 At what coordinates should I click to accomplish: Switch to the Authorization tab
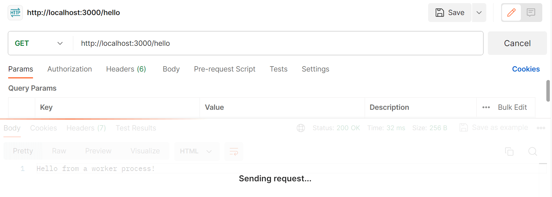[x=69, y=69]
